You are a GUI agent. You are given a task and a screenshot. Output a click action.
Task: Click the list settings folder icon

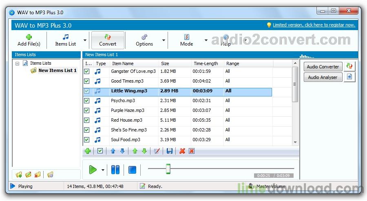pyautogui.click(x=50, y=175)
